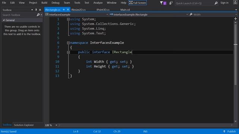239x134 pixels.
Task: Collapse the namespace InterfacesExample block
Action: point(68,43)
